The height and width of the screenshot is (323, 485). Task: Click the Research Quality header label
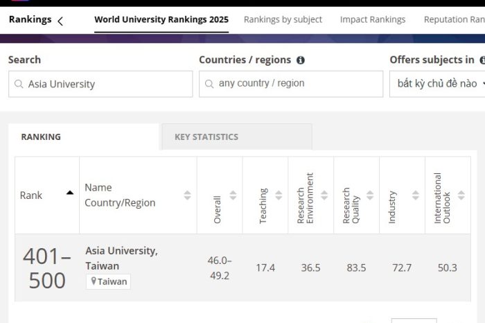click(351, 205)
